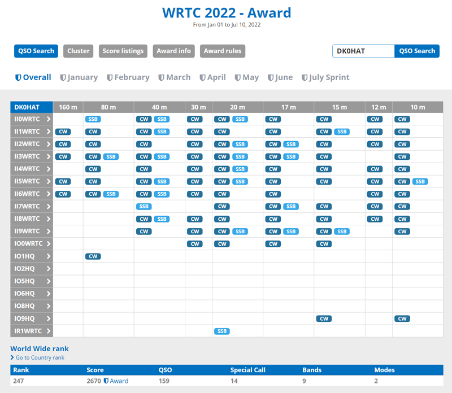Open Award rules
452x393 pixels.
tap(223, 51)
